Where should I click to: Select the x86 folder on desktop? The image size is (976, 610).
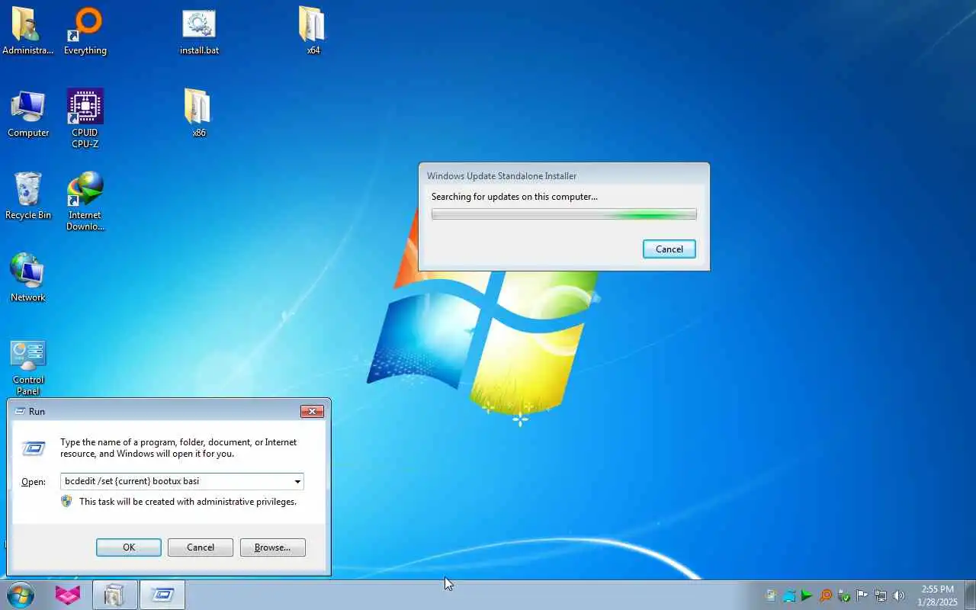tap(198, 113)
